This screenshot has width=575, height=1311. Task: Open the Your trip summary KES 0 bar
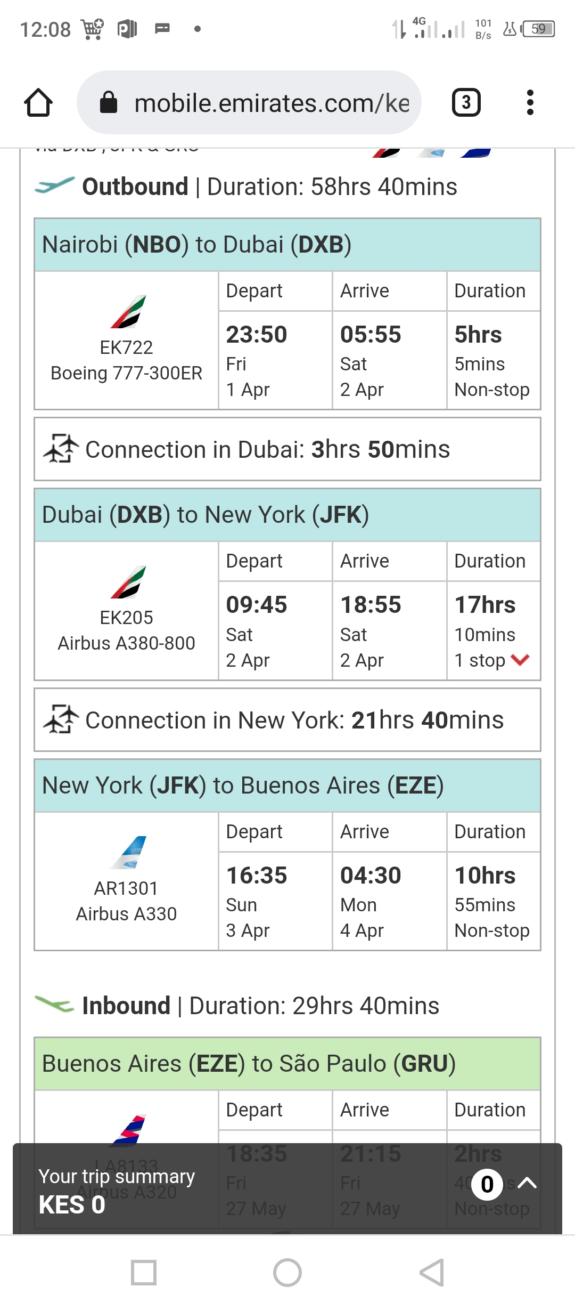click(x=287, y=1189)
